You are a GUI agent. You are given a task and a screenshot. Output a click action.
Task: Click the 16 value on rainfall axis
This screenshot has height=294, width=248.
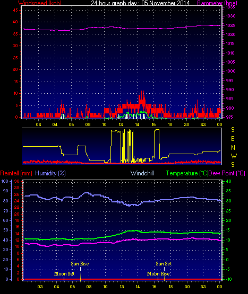(x=17, y=227)
